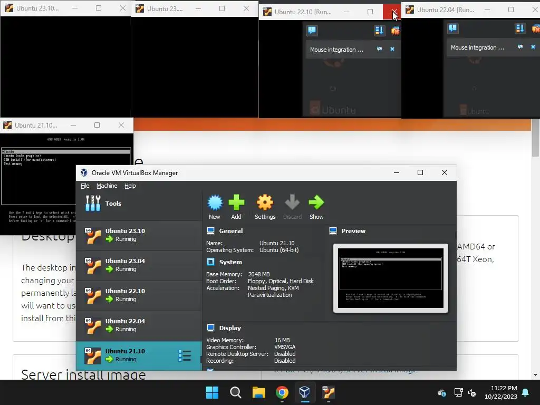
Task: Click the System section heading
Action: (230, 262)
